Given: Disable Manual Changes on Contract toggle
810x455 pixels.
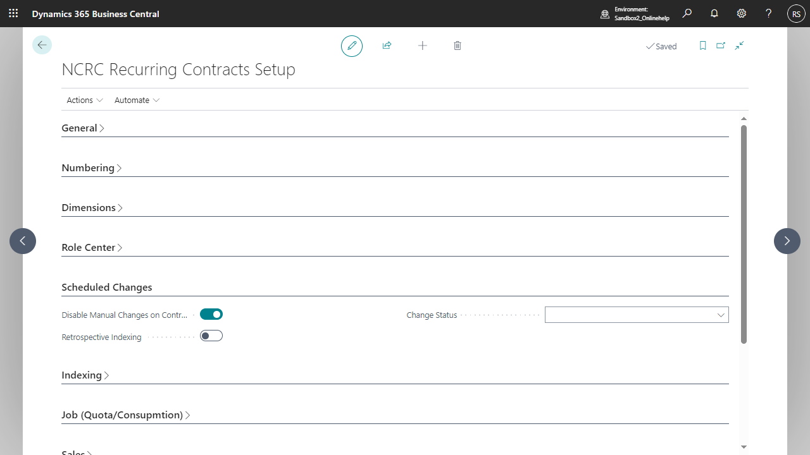Looking at the screenshot, I should 211,314.
